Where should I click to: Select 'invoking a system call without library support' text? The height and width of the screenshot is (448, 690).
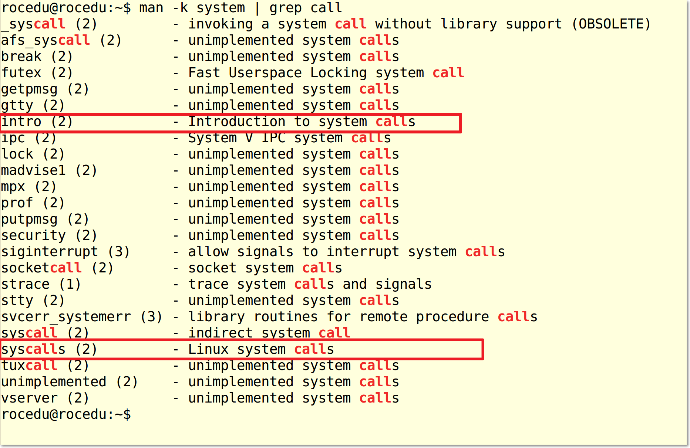[x=375, y=24]
